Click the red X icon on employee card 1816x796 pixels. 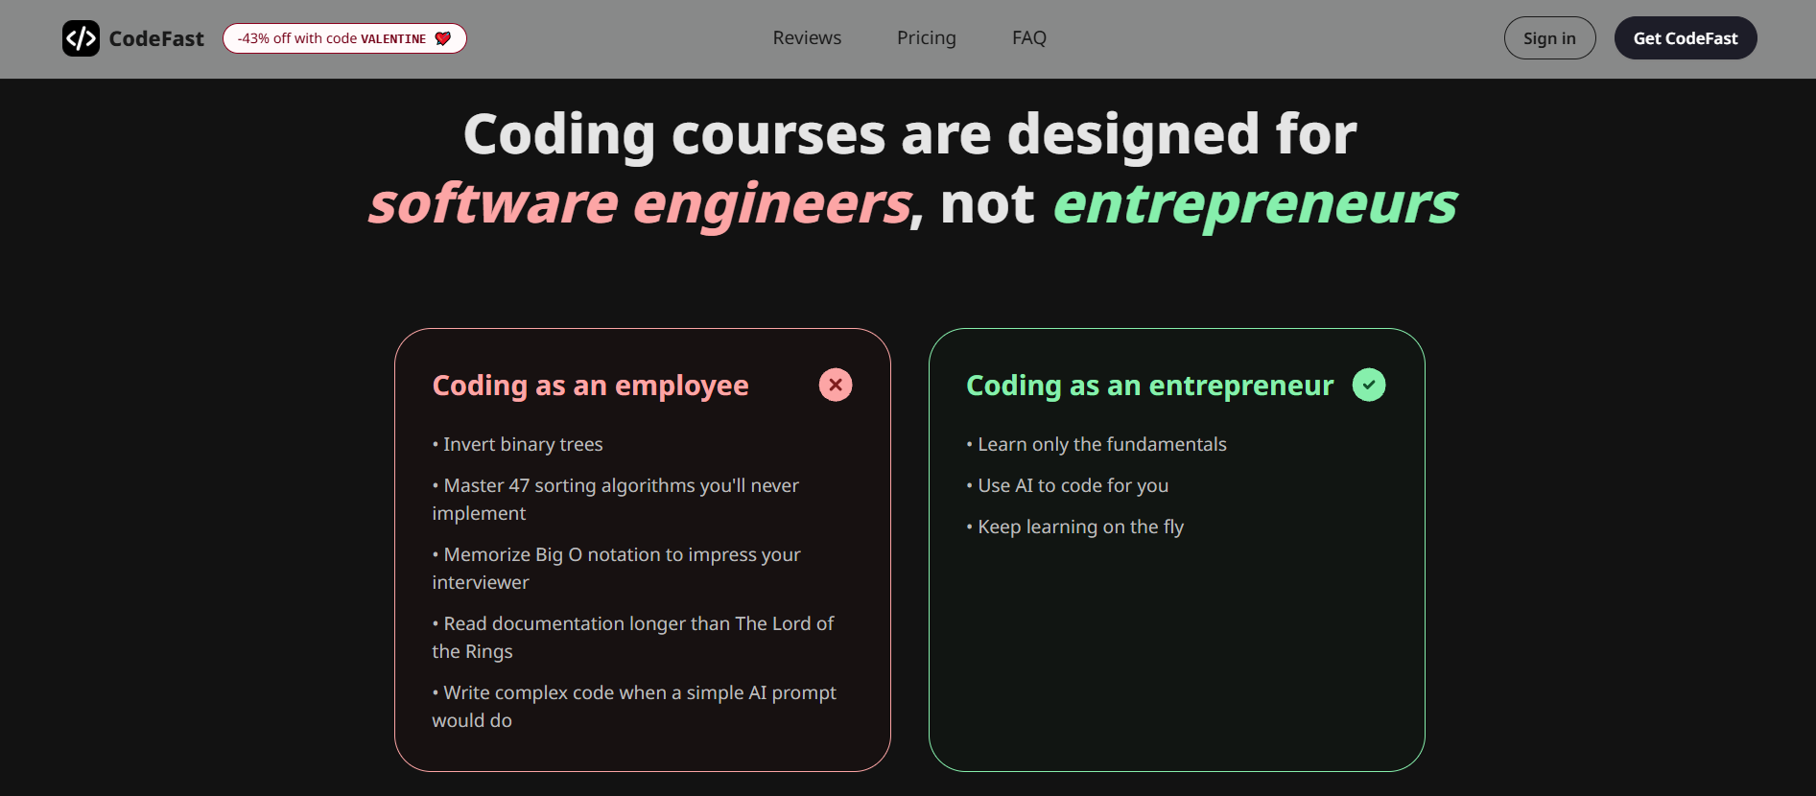835,385
